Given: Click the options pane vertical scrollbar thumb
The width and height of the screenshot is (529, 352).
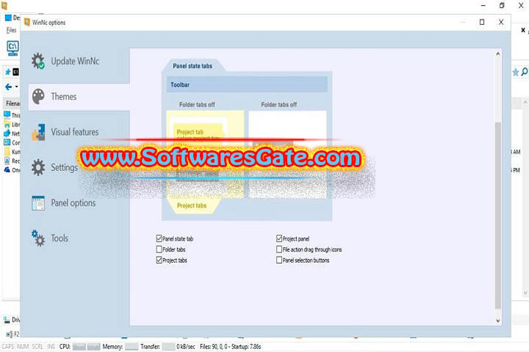Looking at the screenshot, I should pos(498,216).
